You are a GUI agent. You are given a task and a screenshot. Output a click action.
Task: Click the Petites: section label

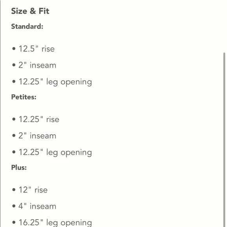click(24, 97)
